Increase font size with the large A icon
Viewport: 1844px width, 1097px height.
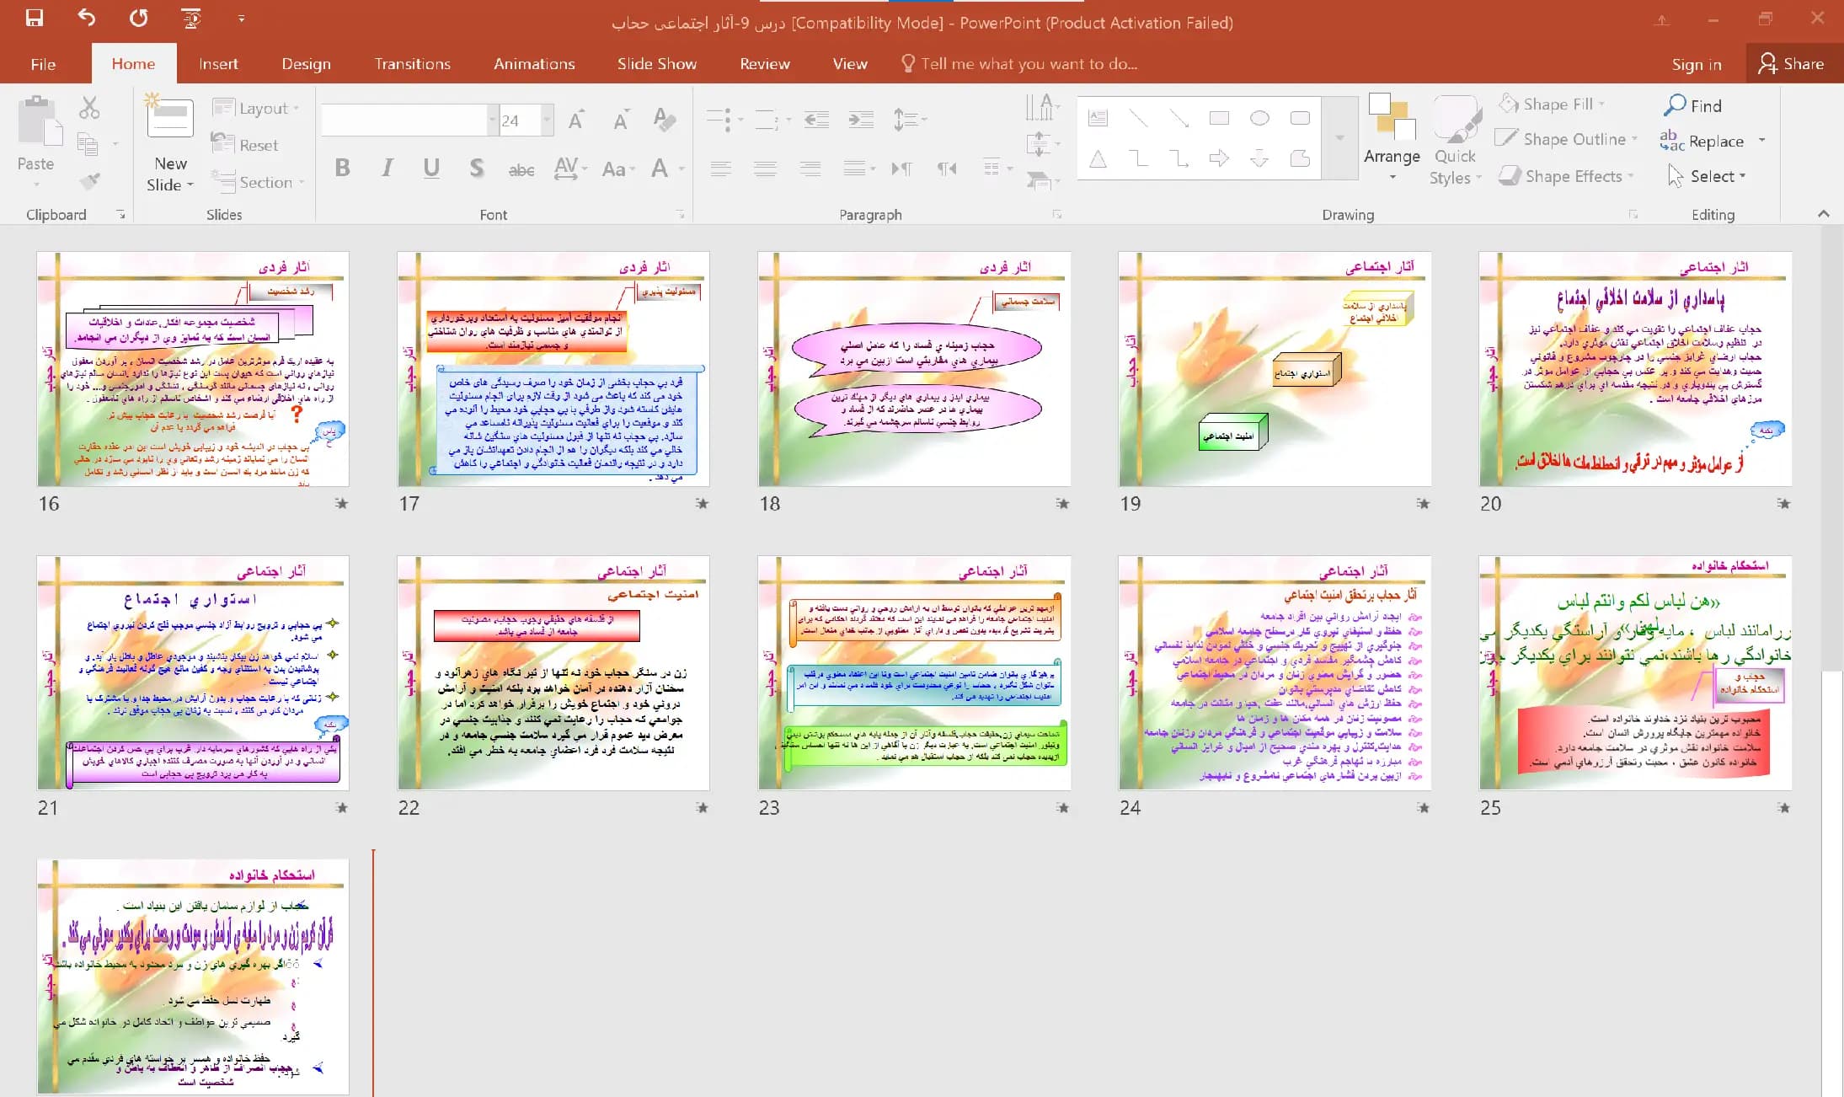point(576,120)
